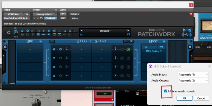Uncheck Mute unused channels checkbox
212x106 pixels.
(x=166, y=91)
